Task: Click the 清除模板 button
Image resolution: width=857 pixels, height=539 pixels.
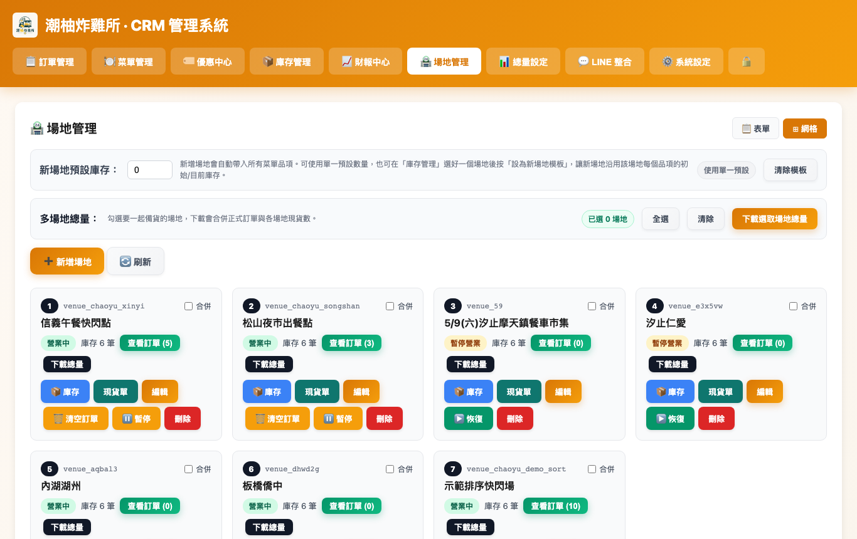Action: tap(790, 170)
